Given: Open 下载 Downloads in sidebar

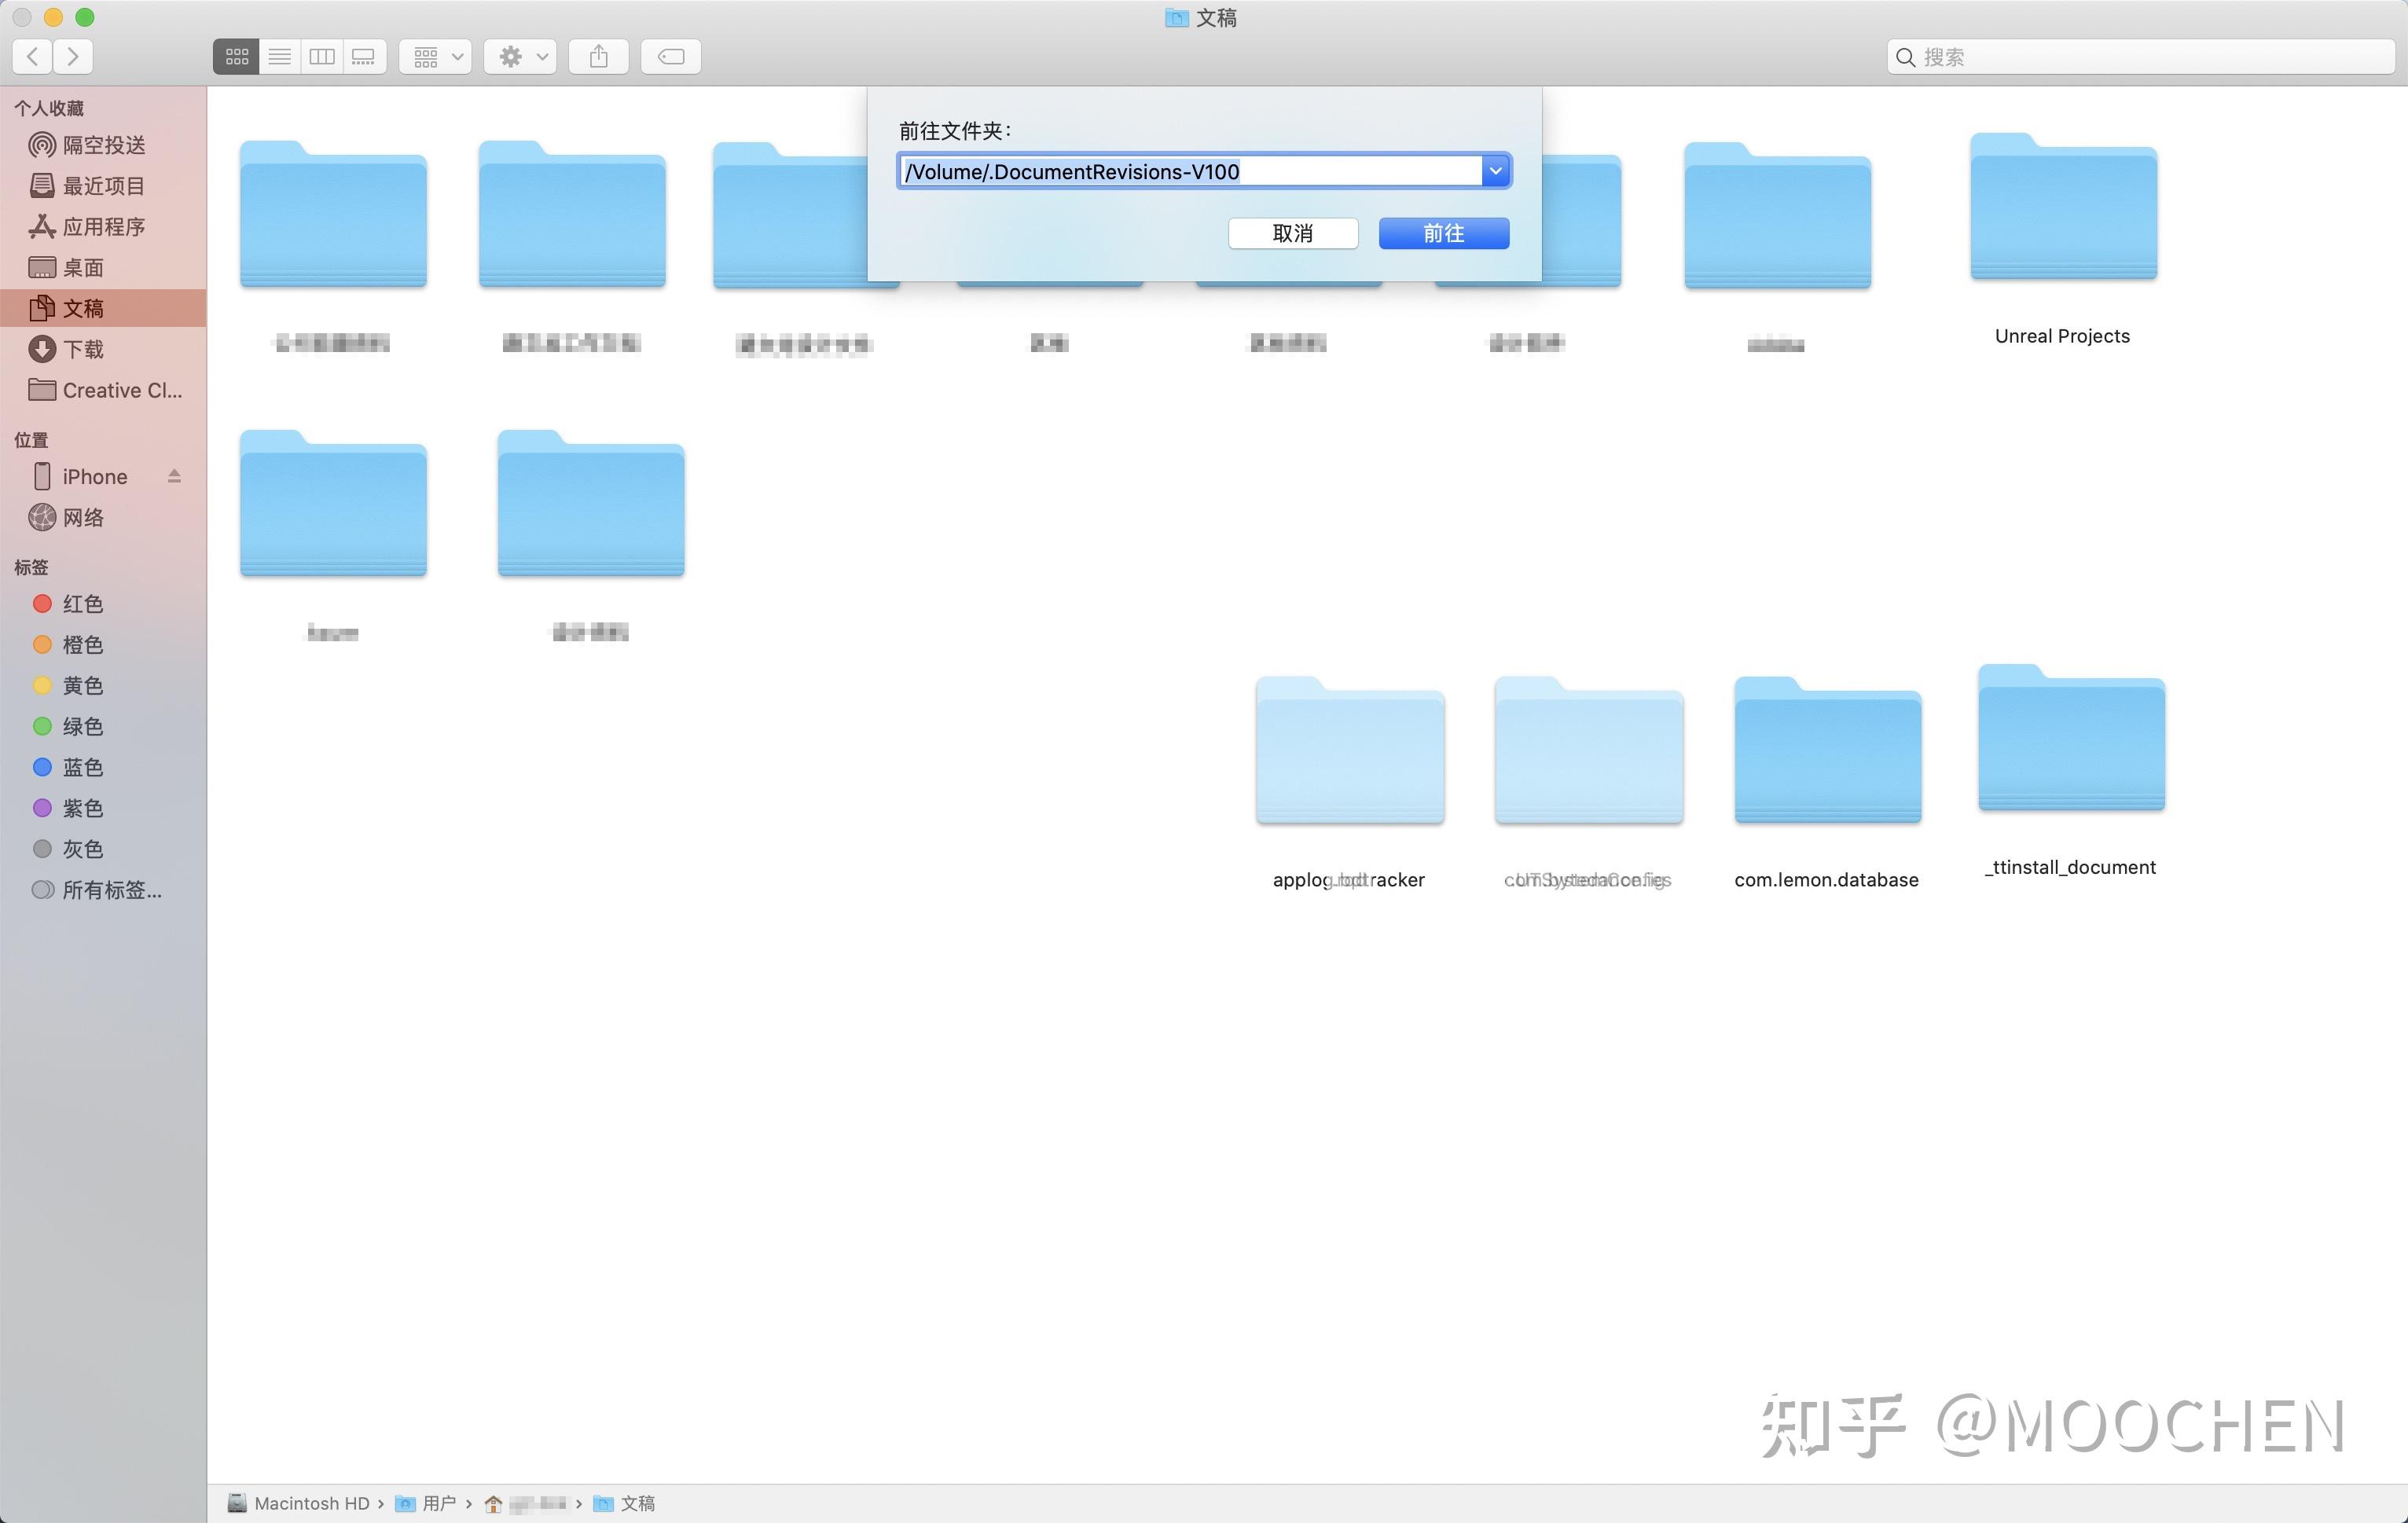Looking at the screenshot, I should point(82,349).
